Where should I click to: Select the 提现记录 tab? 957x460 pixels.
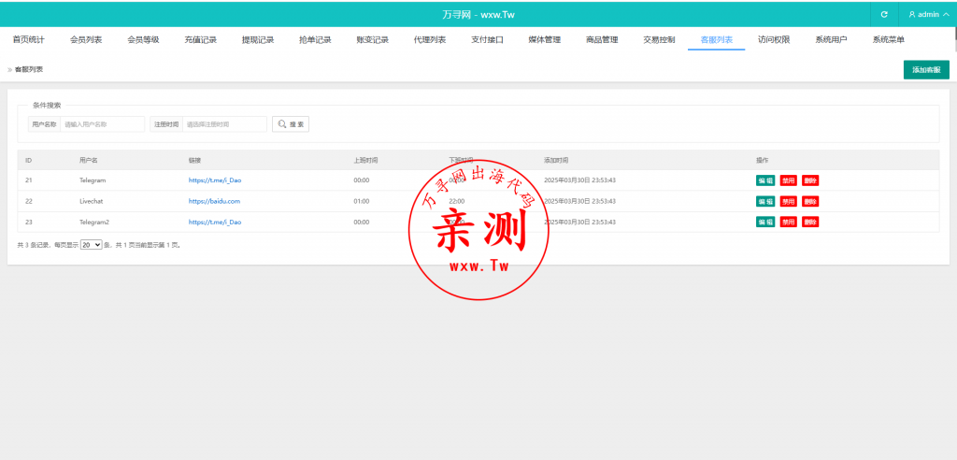258,39
